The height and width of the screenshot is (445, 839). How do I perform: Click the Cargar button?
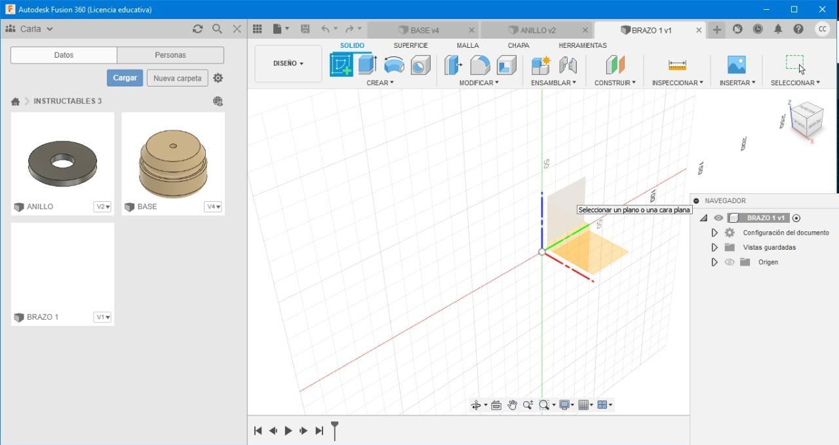click(125, 78)
